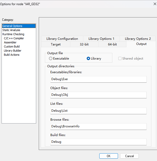
Task: Dismiss the dialog with Cancel
Action: coord(129,156)
